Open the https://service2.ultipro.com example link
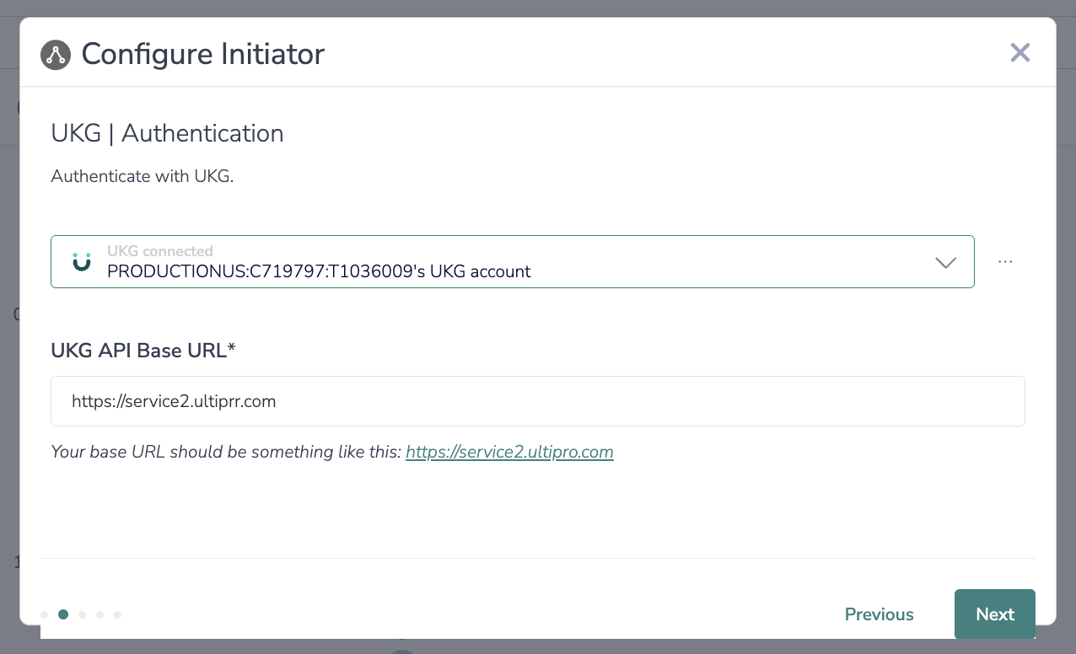Screen dimensions: 1076x654 (x=509, y=452)
